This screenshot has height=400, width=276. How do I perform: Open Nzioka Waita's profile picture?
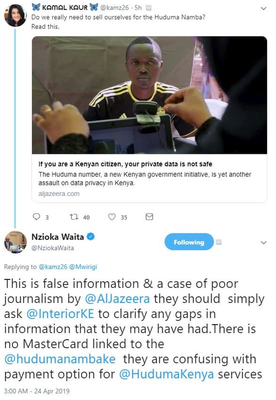click(x=15, y=242)
